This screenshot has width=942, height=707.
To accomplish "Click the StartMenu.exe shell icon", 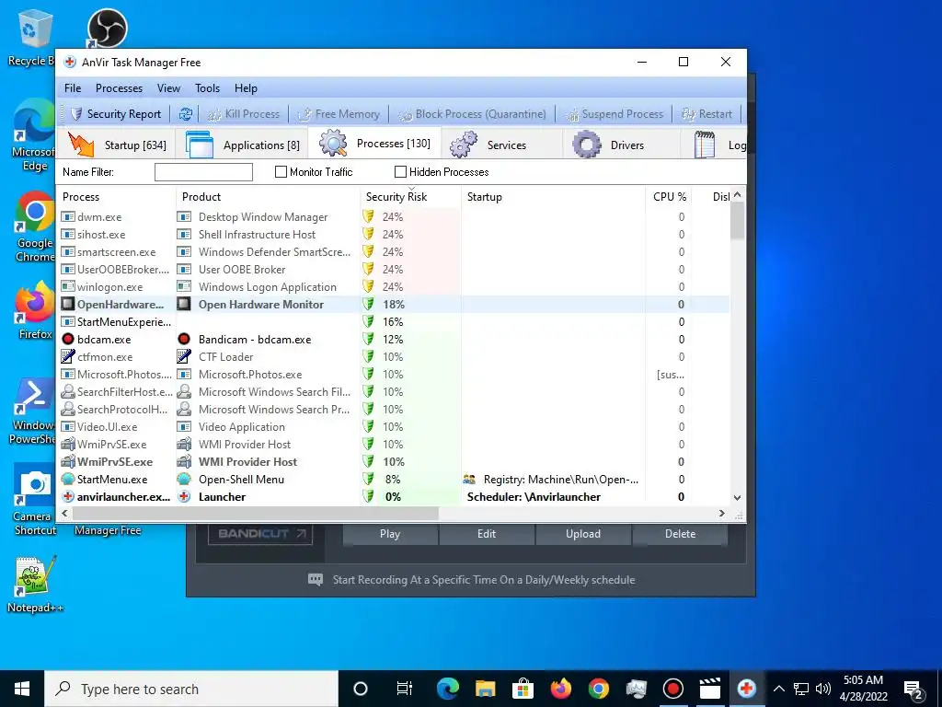I will point(68,479).
